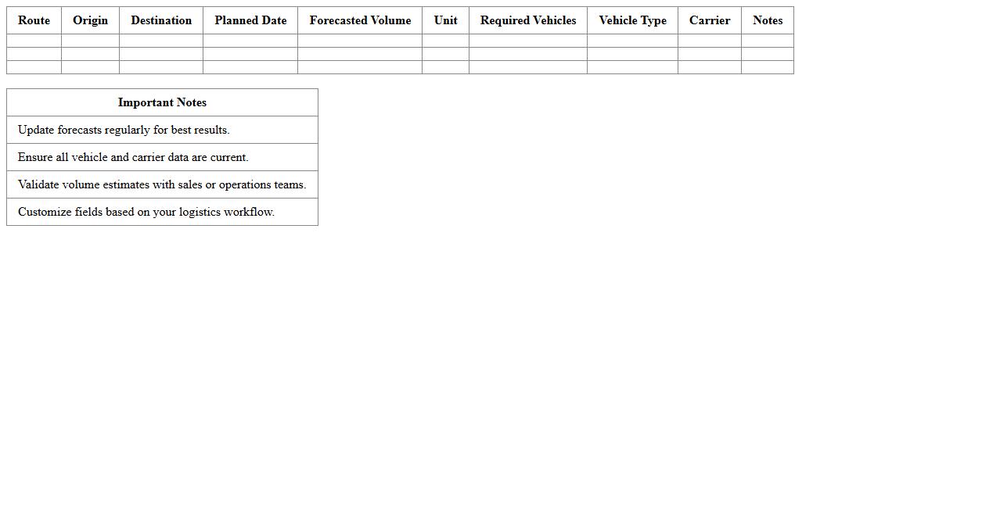The height and width of the screenshot is (508, 1000).
Task: Select the Vehicle Type column header
Action: (x=632, y=20)
